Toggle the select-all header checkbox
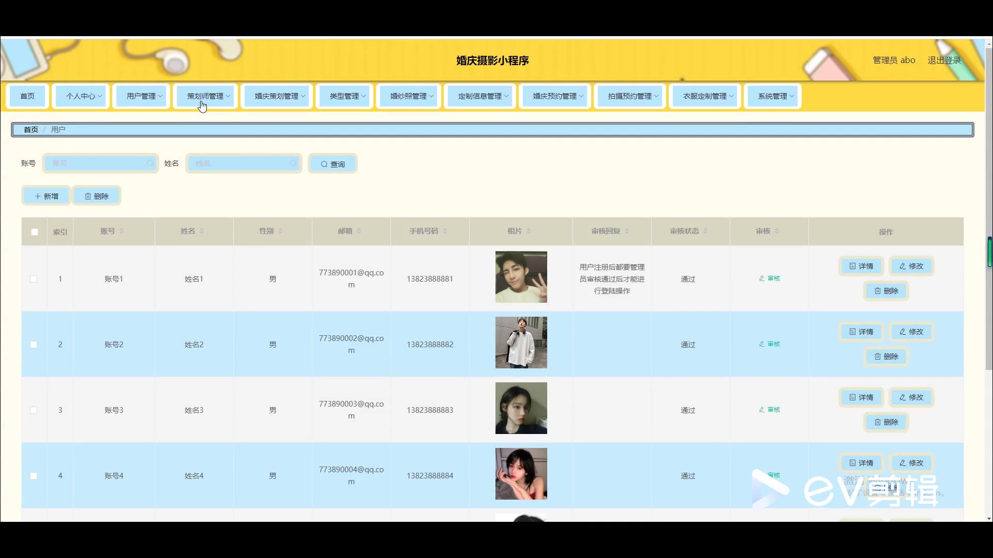This screenshot has width=993, height=558. click(35, 232)
